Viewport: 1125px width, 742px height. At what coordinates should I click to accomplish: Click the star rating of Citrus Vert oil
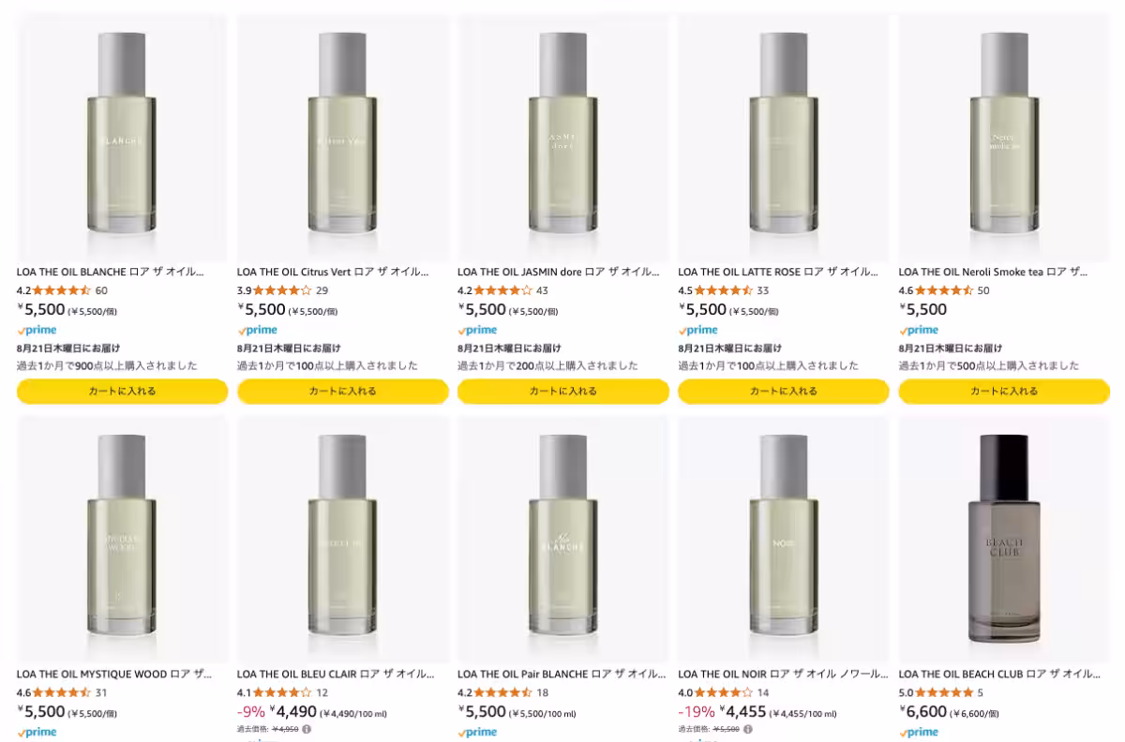282,290
